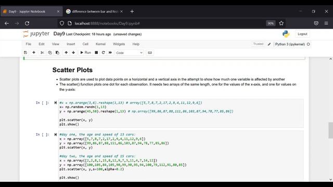Open the File menu
Viewport: 333px width, 187px height.
tap(29, 44)
